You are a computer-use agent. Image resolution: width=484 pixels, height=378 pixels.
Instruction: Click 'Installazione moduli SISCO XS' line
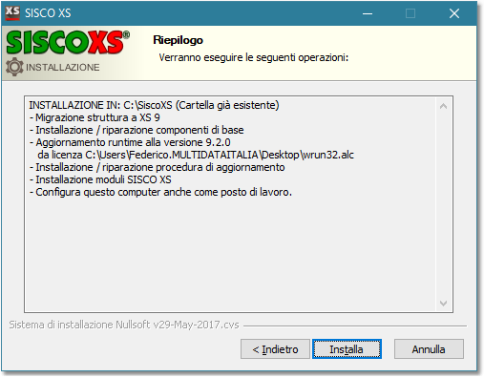pos(100,179)
